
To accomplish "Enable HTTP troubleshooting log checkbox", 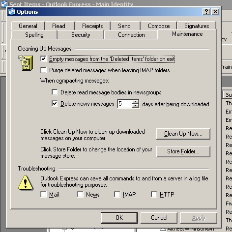I will click(154, 195).
